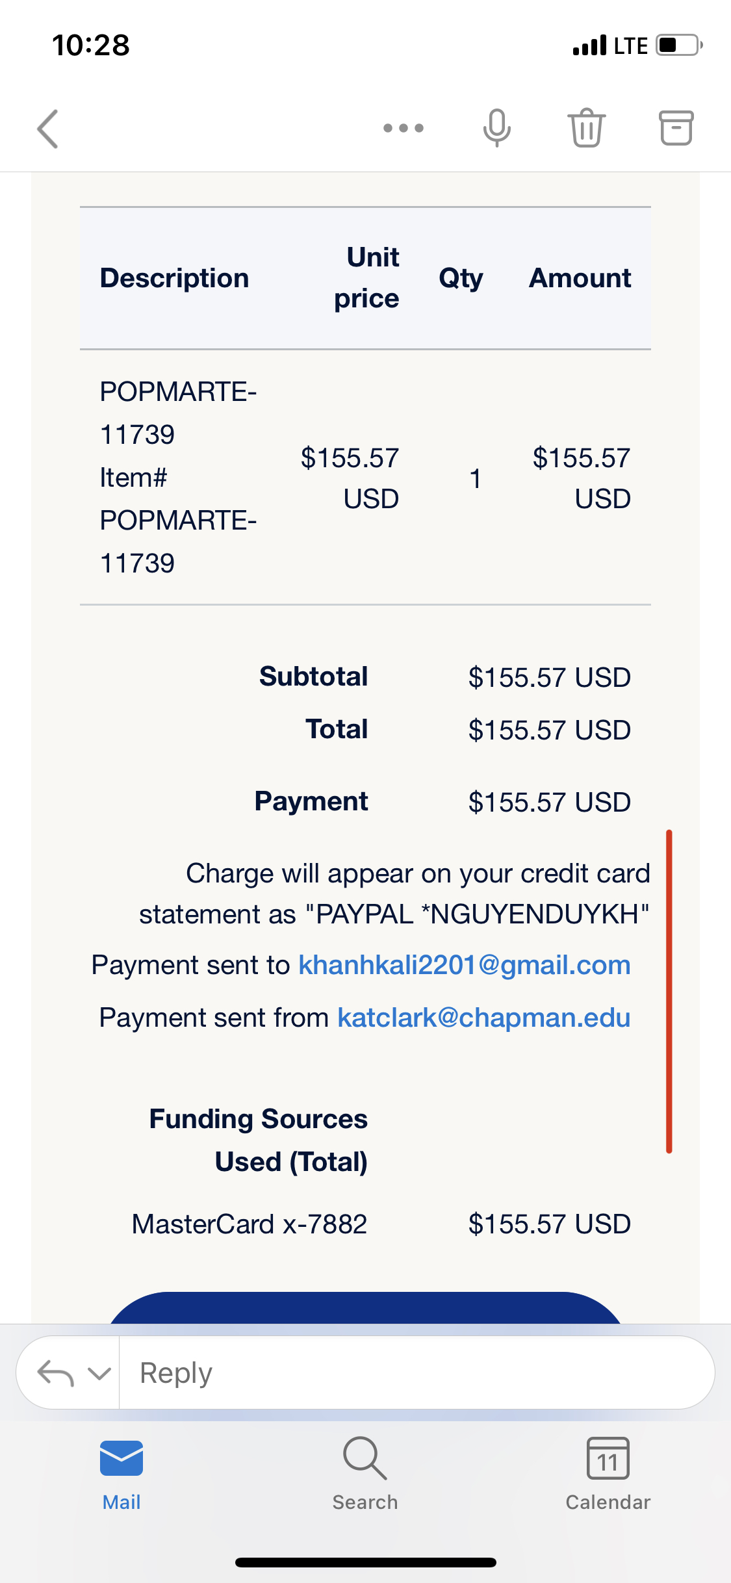This screenshot has height=1583, width=731.
Task: Open the three-dot more options menu
Action: tap(403, 128)
